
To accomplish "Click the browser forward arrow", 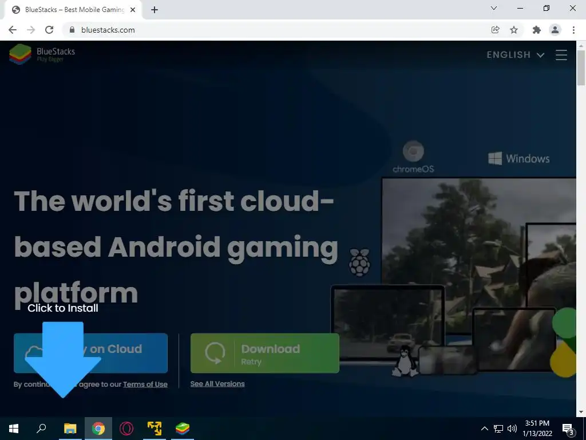I will (31, 30).
